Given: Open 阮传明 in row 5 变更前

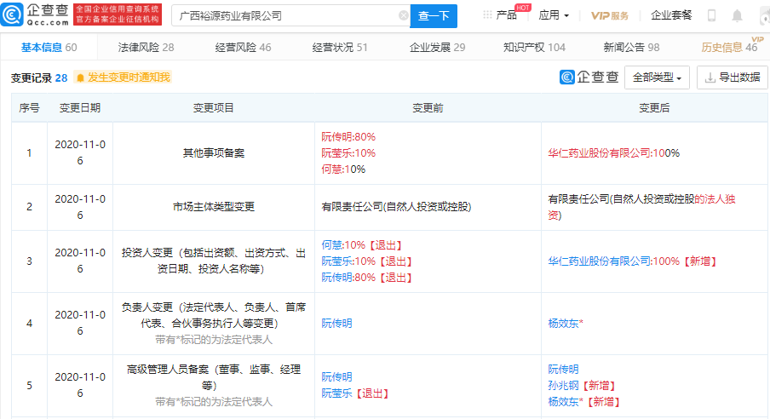Looking at the screenshot, I should (x=336, y=376).
